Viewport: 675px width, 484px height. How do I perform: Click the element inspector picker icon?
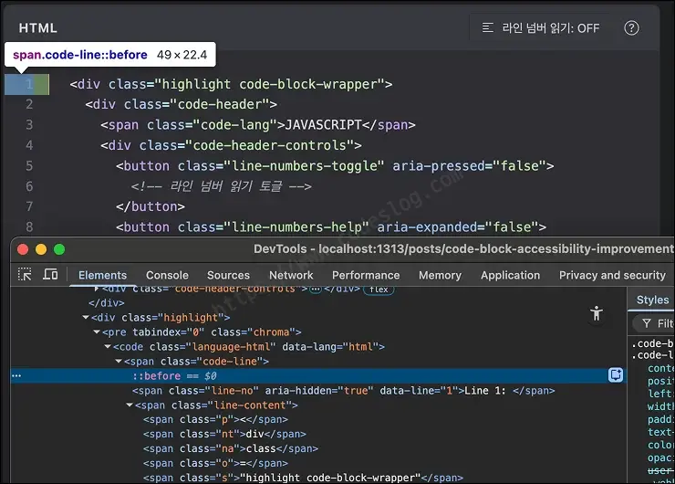[x=25, y=274]
